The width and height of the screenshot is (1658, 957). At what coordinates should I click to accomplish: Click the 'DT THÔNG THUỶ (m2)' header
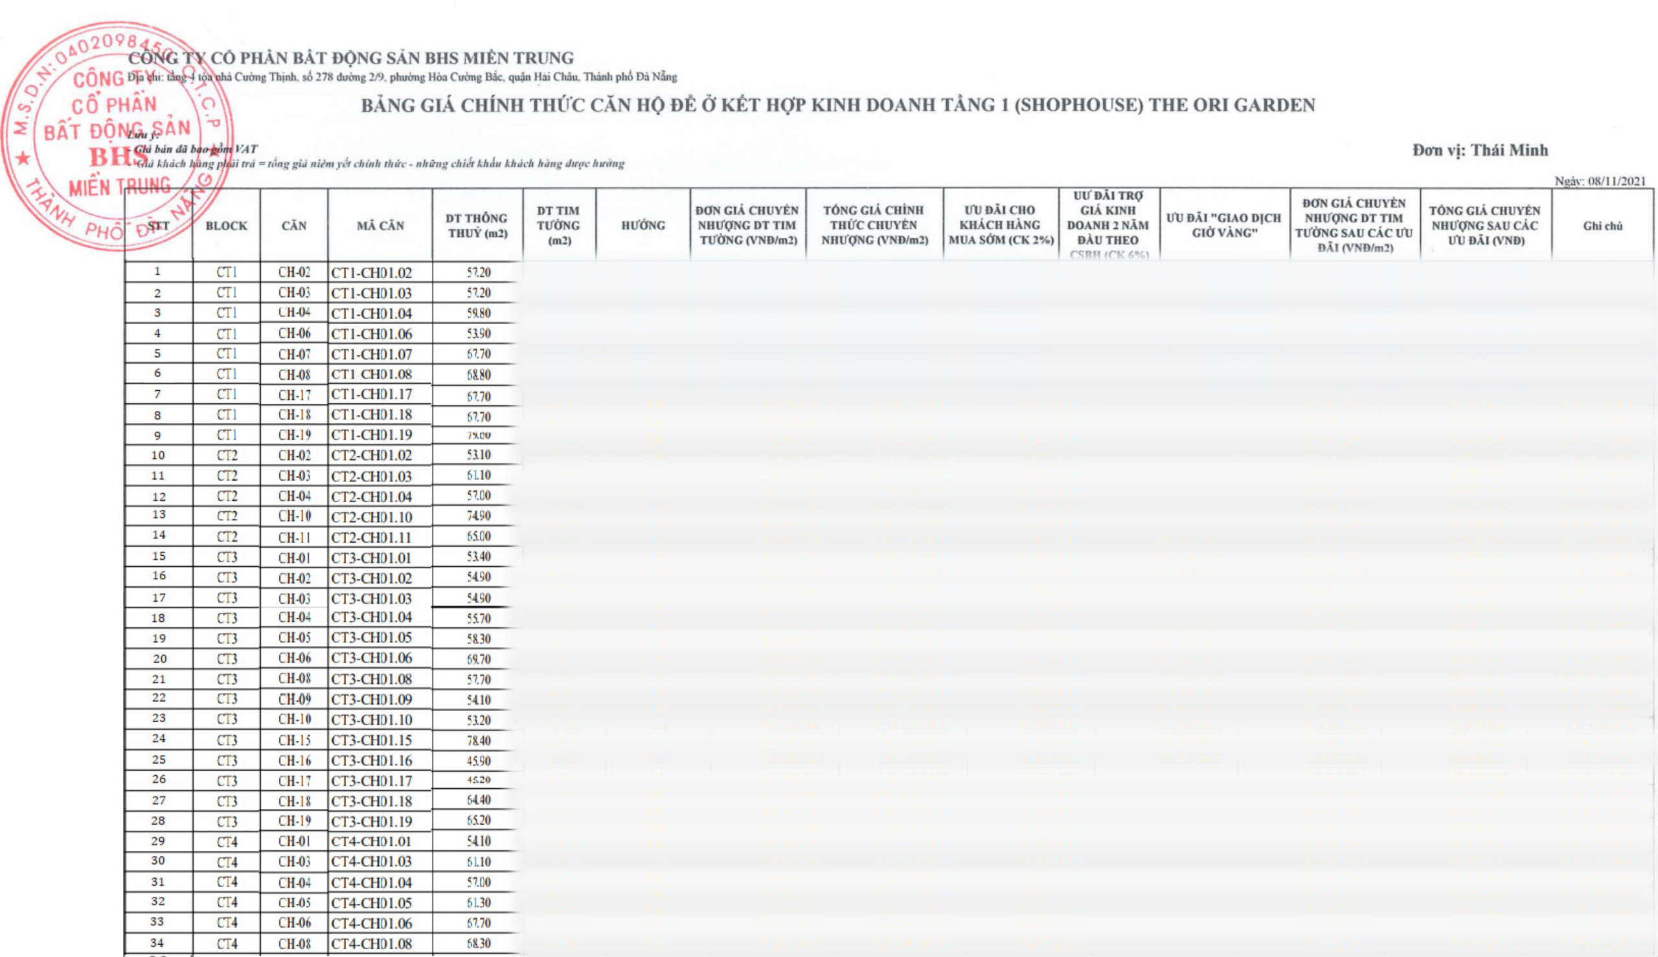point(477,226)
